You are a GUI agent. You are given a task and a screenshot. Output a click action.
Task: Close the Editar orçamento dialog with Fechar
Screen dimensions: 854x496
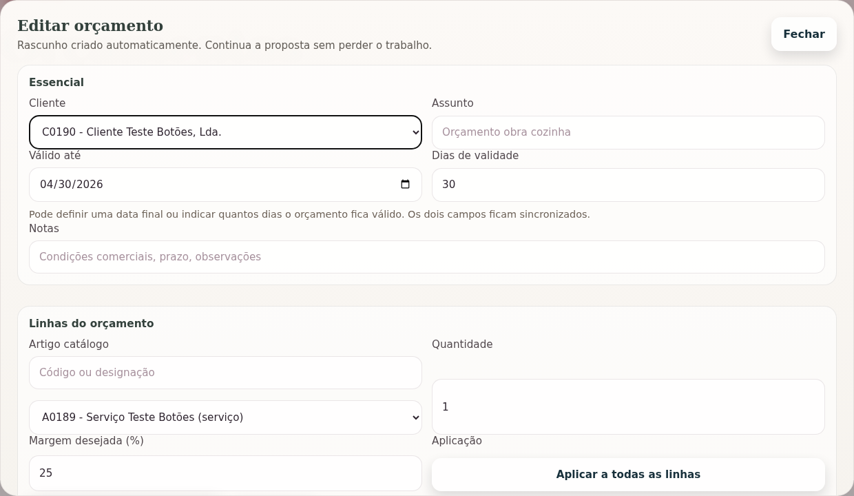point(804,34)
